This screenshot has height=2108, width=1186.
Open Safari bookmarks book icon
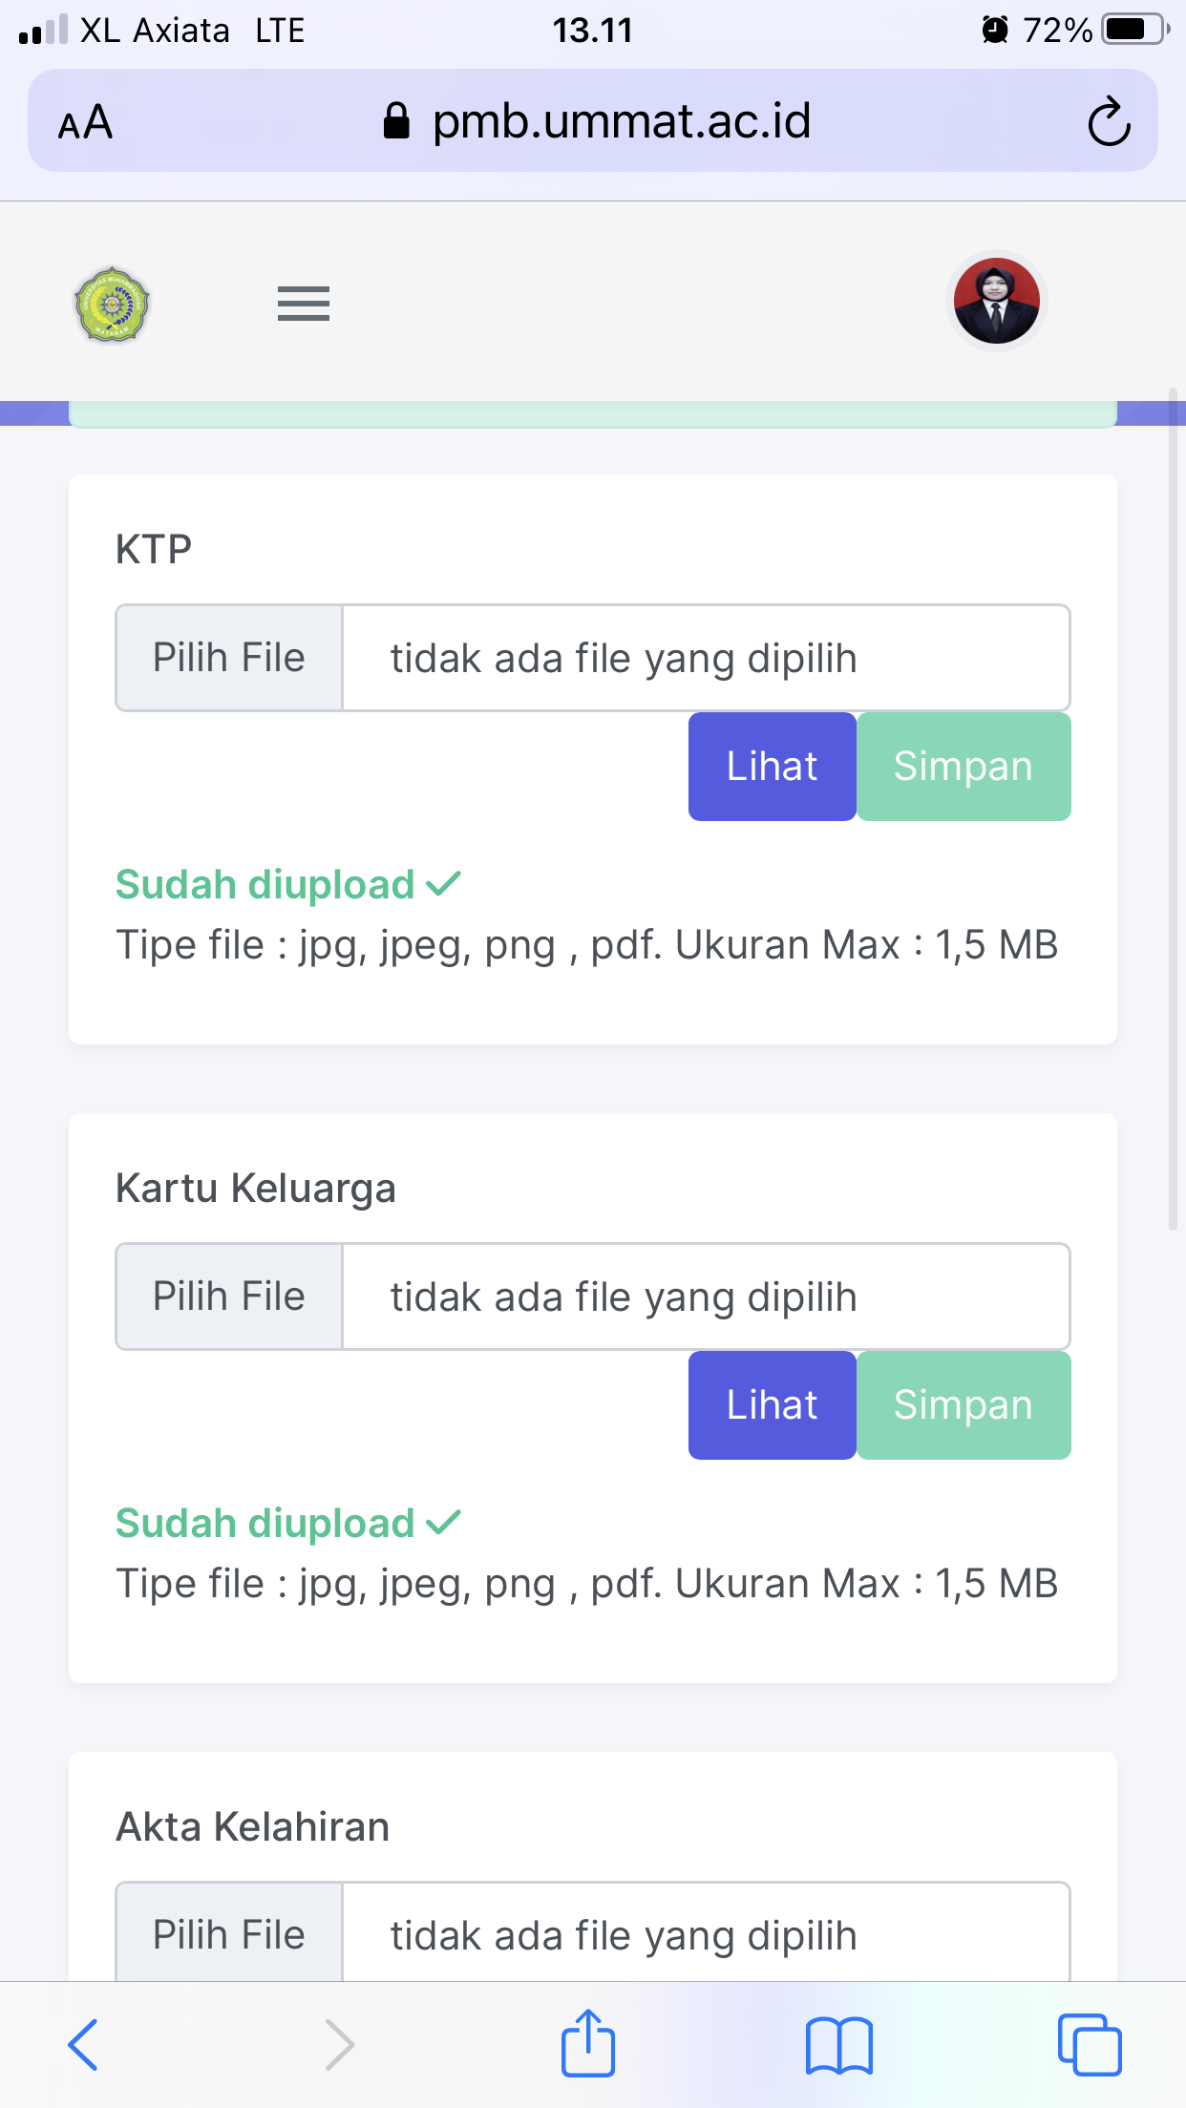pos(838,2045)
